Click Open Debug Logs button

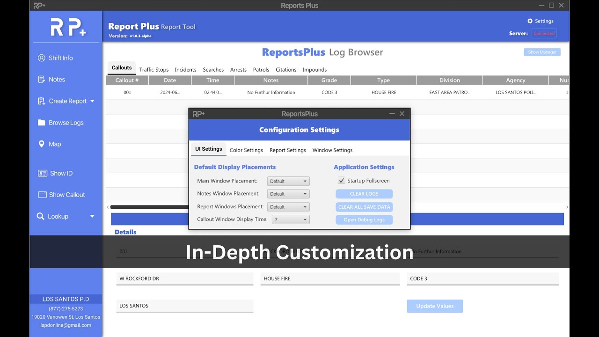pyautogui.click(x=364, y=220)
